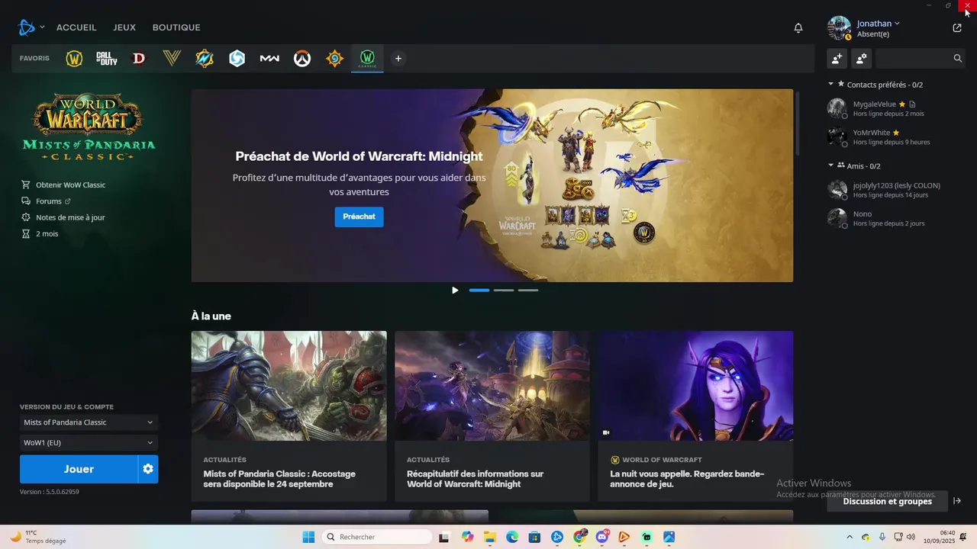
Task: Click the Préachat button
Action: 359,217
